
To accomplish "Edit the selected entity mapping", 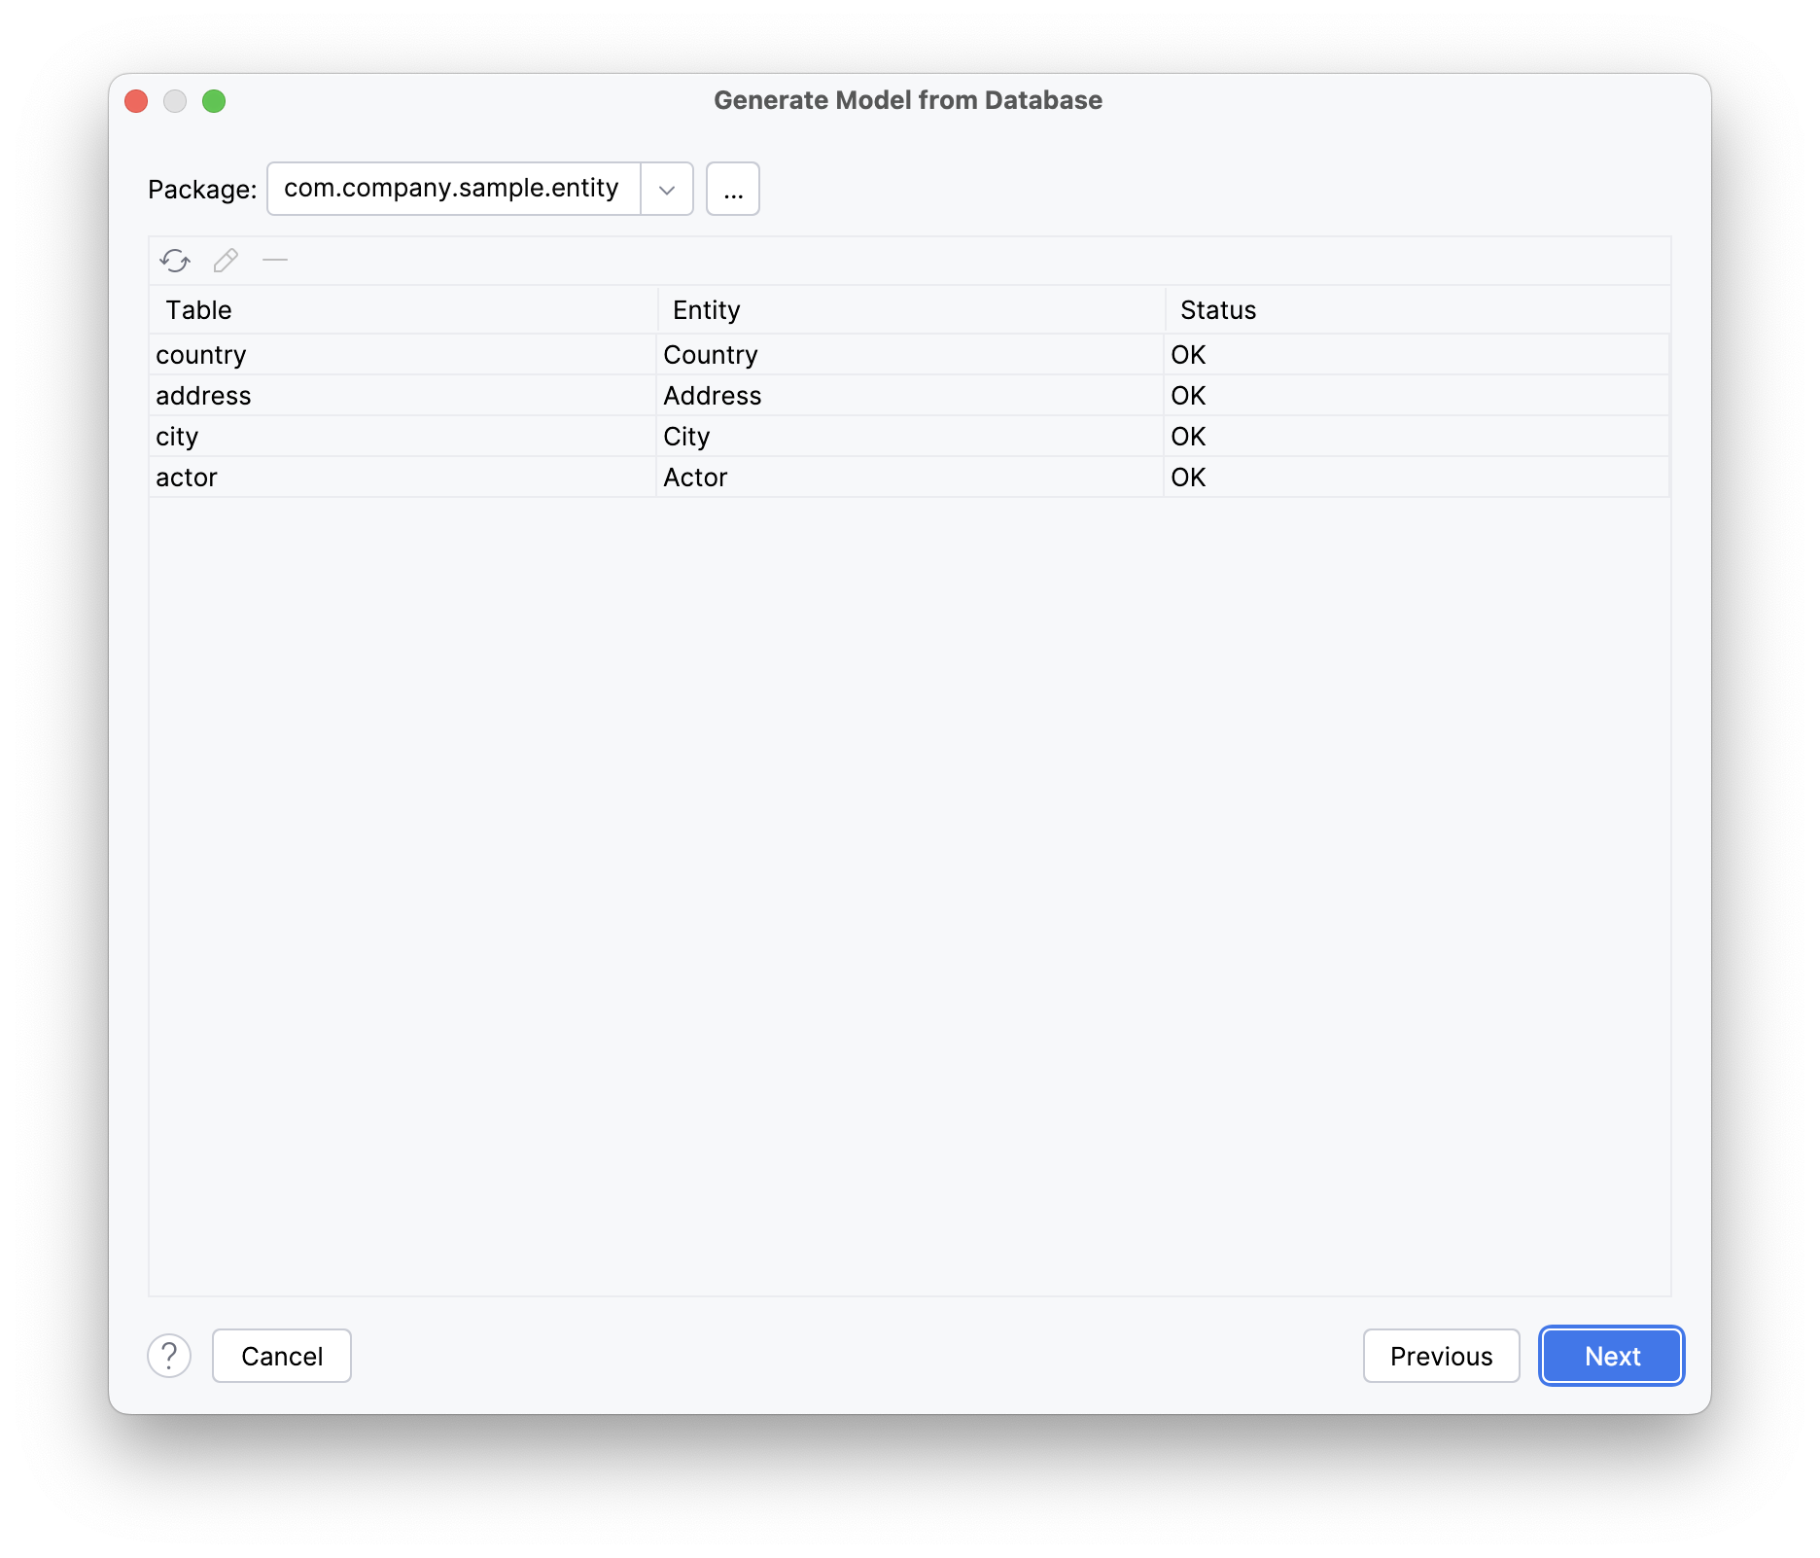I will click(226, 261).
